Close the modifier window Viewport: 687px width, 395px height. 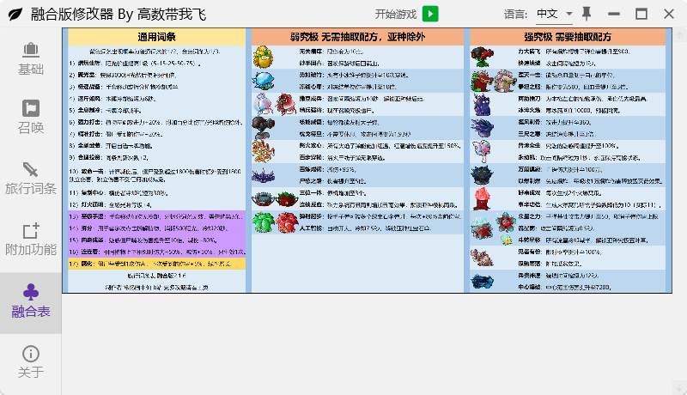coord(669,14)
